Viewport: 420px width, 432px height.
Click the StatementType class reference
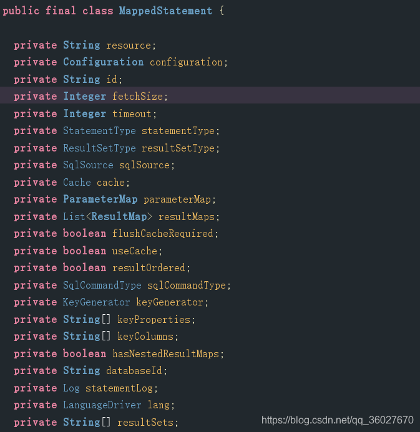click(x=99, y=131)
